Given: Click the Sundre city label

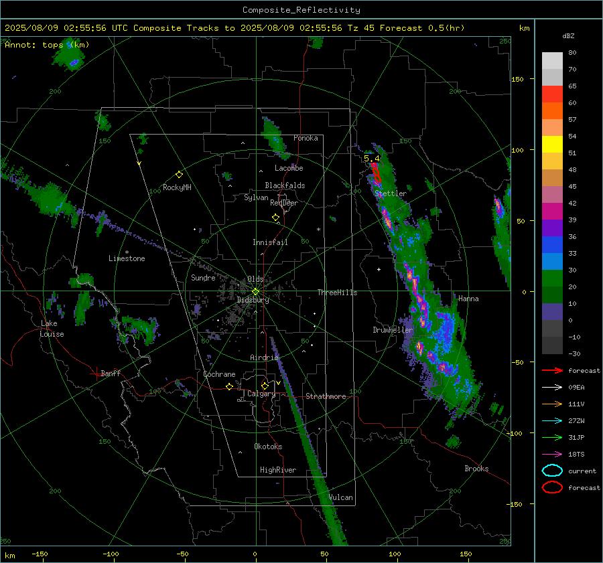Looking at the screenshot, I should point(203,278).
